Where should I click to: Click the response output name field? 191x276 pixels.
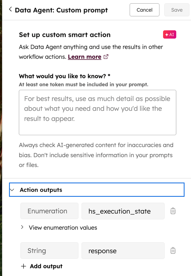(123, 250)
